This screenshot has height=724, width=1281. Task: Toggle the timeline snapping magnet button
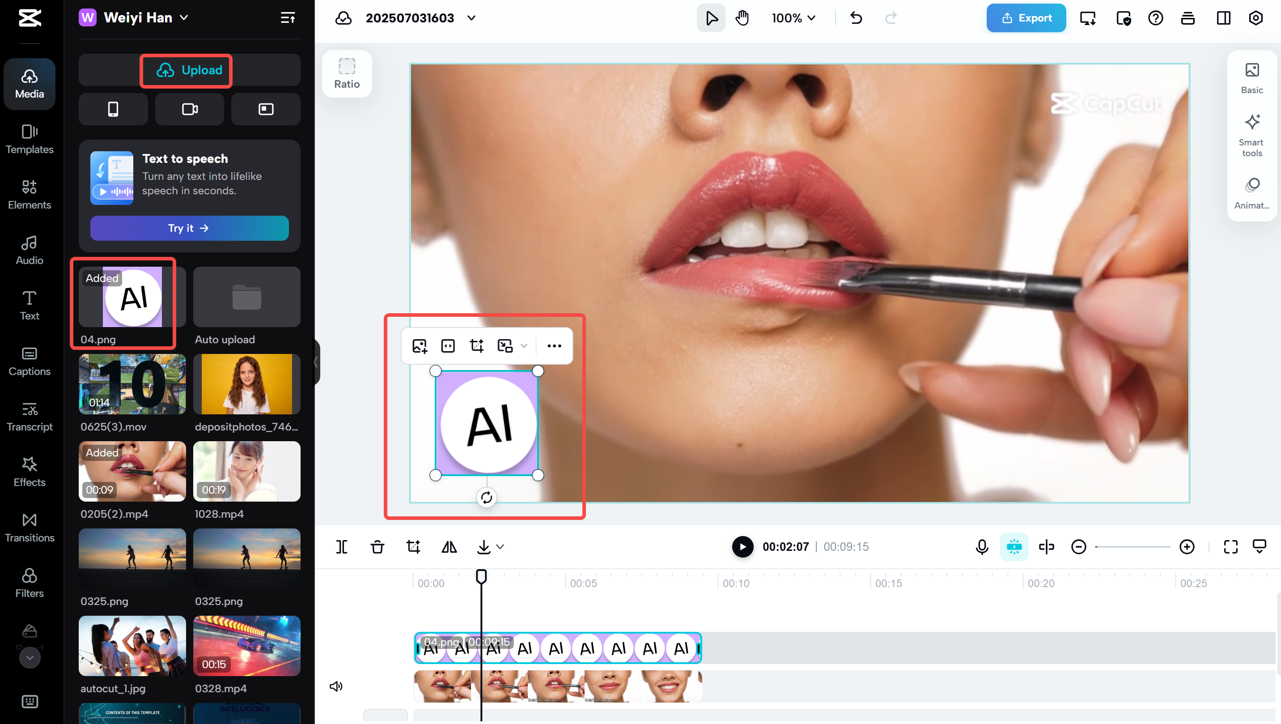pyautogui.click(x=1014, y=547)
